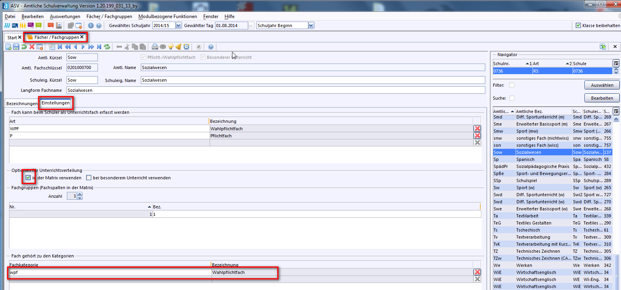Click the scissors cut icon

click(127, 47)
